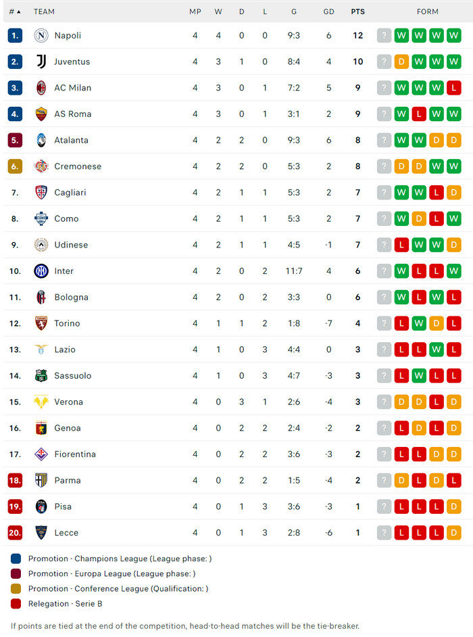Open the Atalanta team link
Viewport: 473px width, 637px height.
click(x=71, y=141)
